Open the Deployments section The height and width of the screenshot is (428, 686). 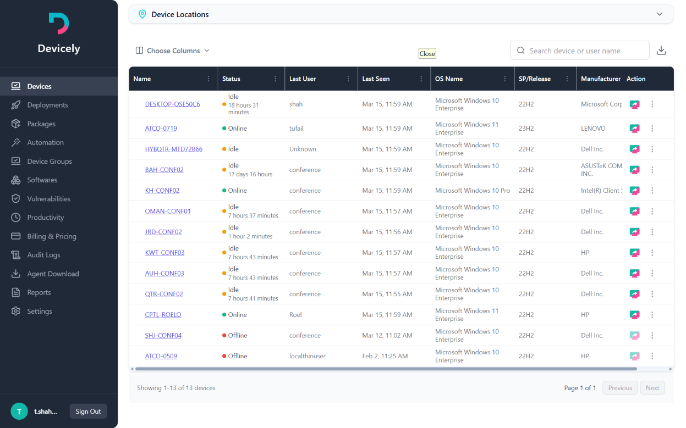46,105
